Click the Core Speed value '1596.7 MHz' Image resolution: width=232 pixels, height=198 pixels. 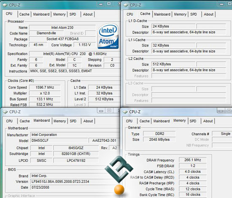pyautogui.click(x=45, y=87)
